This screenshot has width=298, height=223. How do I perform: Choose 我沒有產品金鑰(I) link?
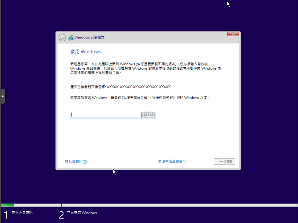[x=172, y=162]
